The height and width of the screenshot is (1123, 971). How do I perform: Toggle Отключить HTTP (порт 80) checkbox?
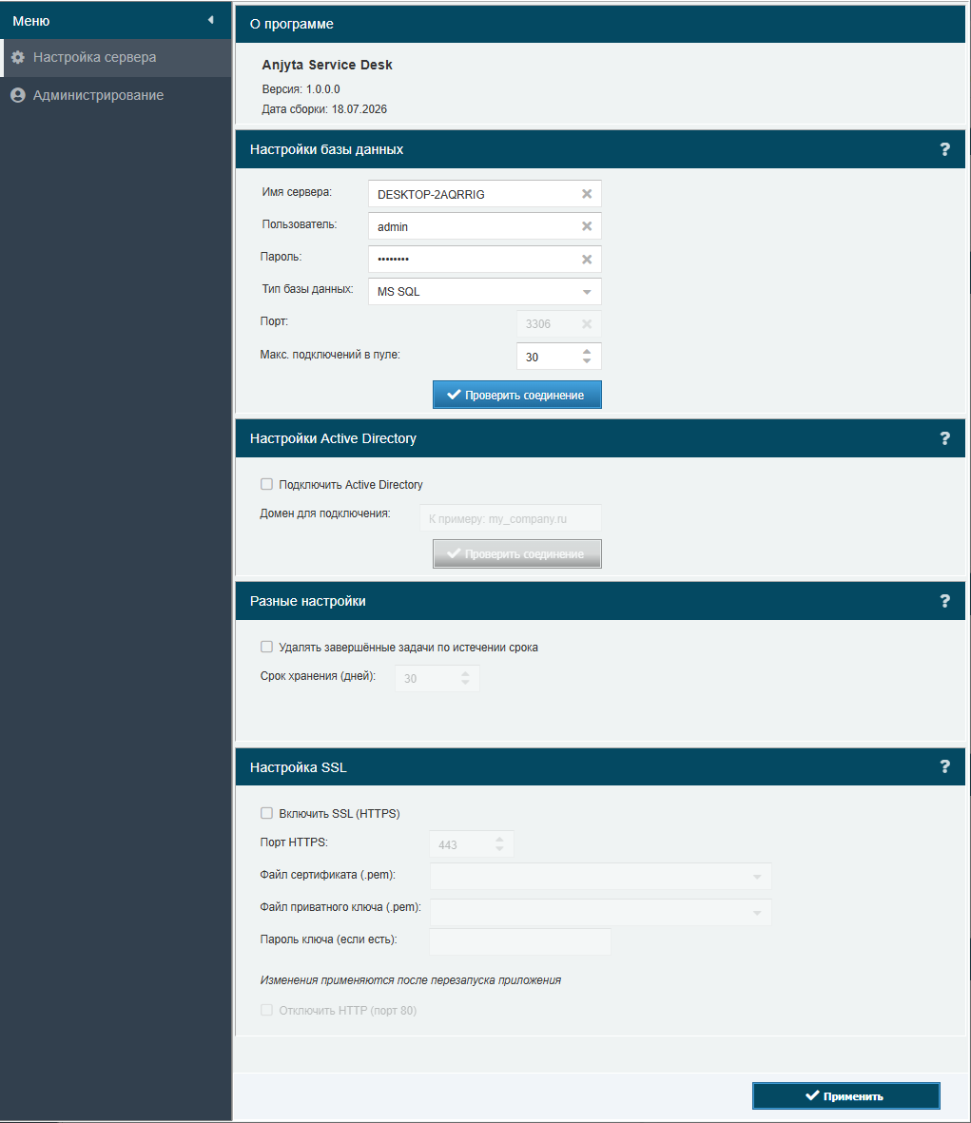266,1010
